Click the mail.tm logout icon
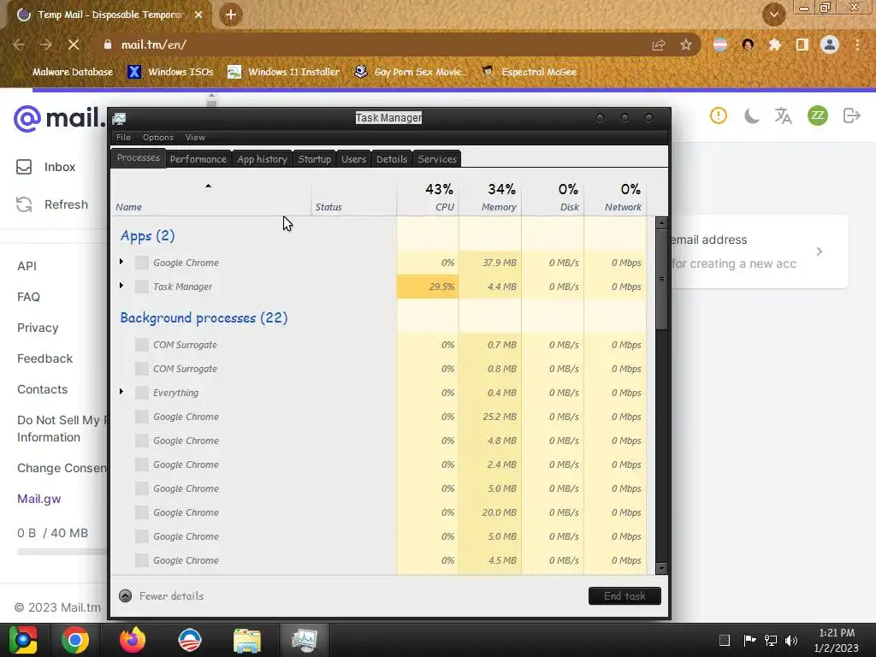This screenshot has width=876, height=657. pyautogui.click(x=851, y=115)
